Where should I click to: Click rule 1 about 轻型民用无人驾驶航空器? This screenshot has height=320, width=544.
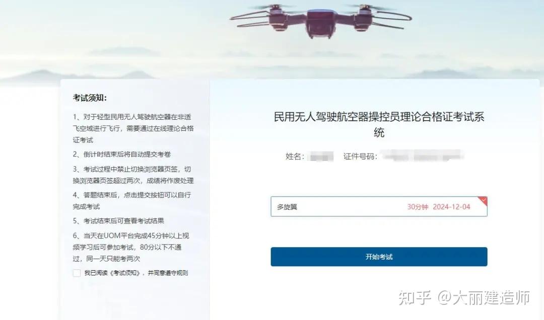tap(133, 128)
